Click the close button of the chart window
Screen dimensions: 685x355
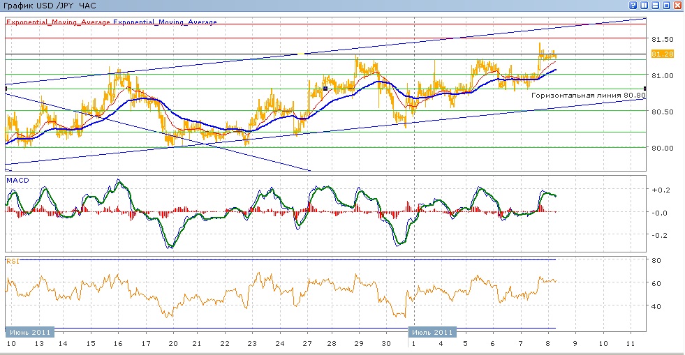point(677,6)
